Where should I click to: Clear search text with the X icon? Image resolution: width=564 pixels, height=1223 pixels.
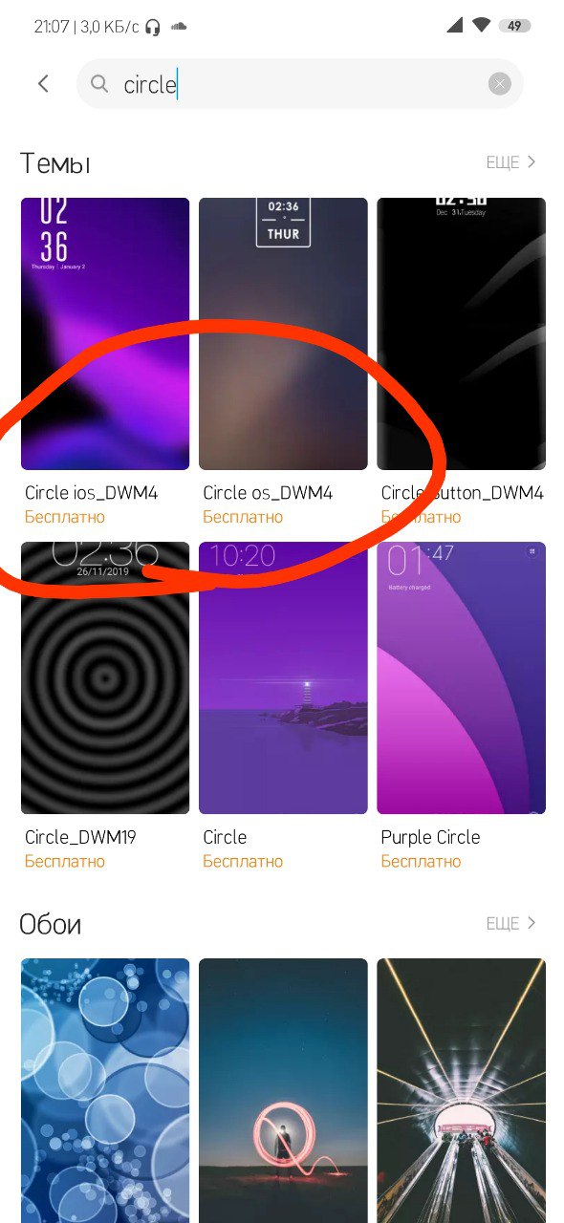point(500,84)
